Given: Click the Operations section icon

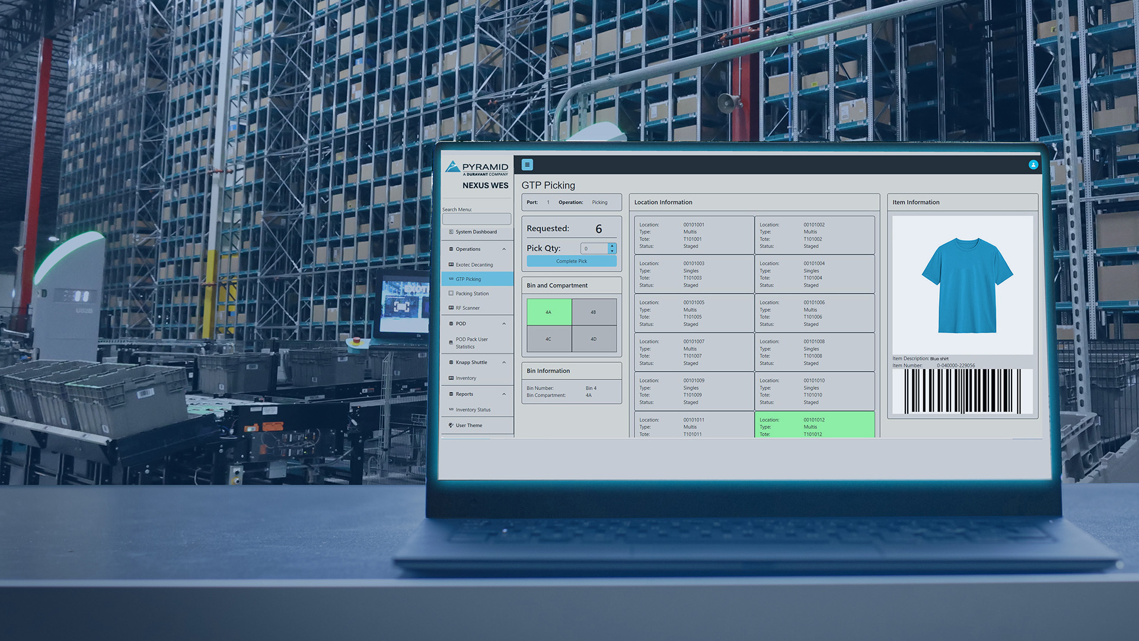Looking at the screenshot, I should click(451, 249).
